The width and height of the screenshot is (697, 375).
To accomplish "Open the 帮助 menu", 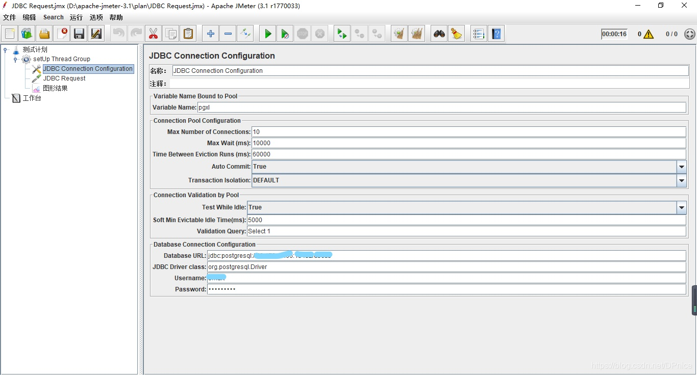I will pyautogui.click(x=116, y=17).
